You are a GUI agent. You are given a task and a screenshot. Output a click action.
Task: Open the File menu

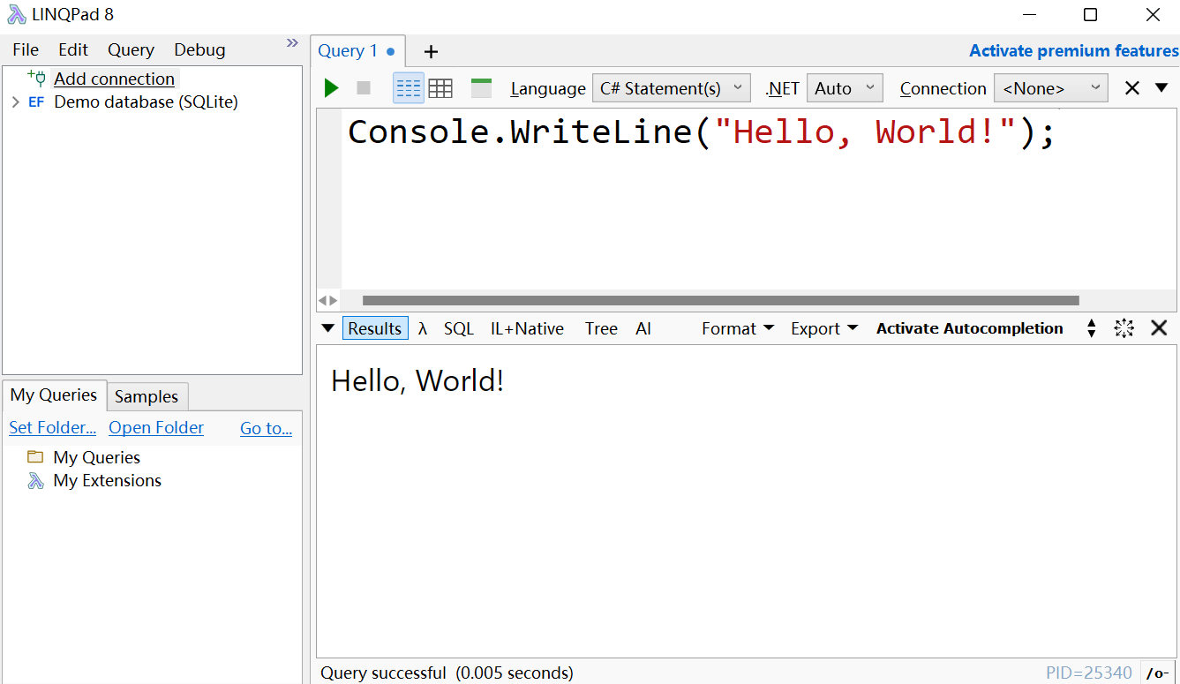point(26,49)
